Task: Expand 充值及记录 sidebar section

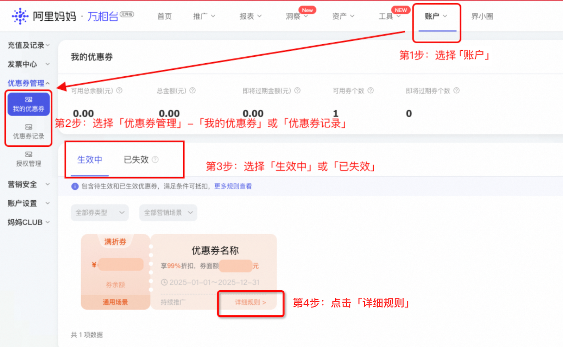Action: pos(29,45)
